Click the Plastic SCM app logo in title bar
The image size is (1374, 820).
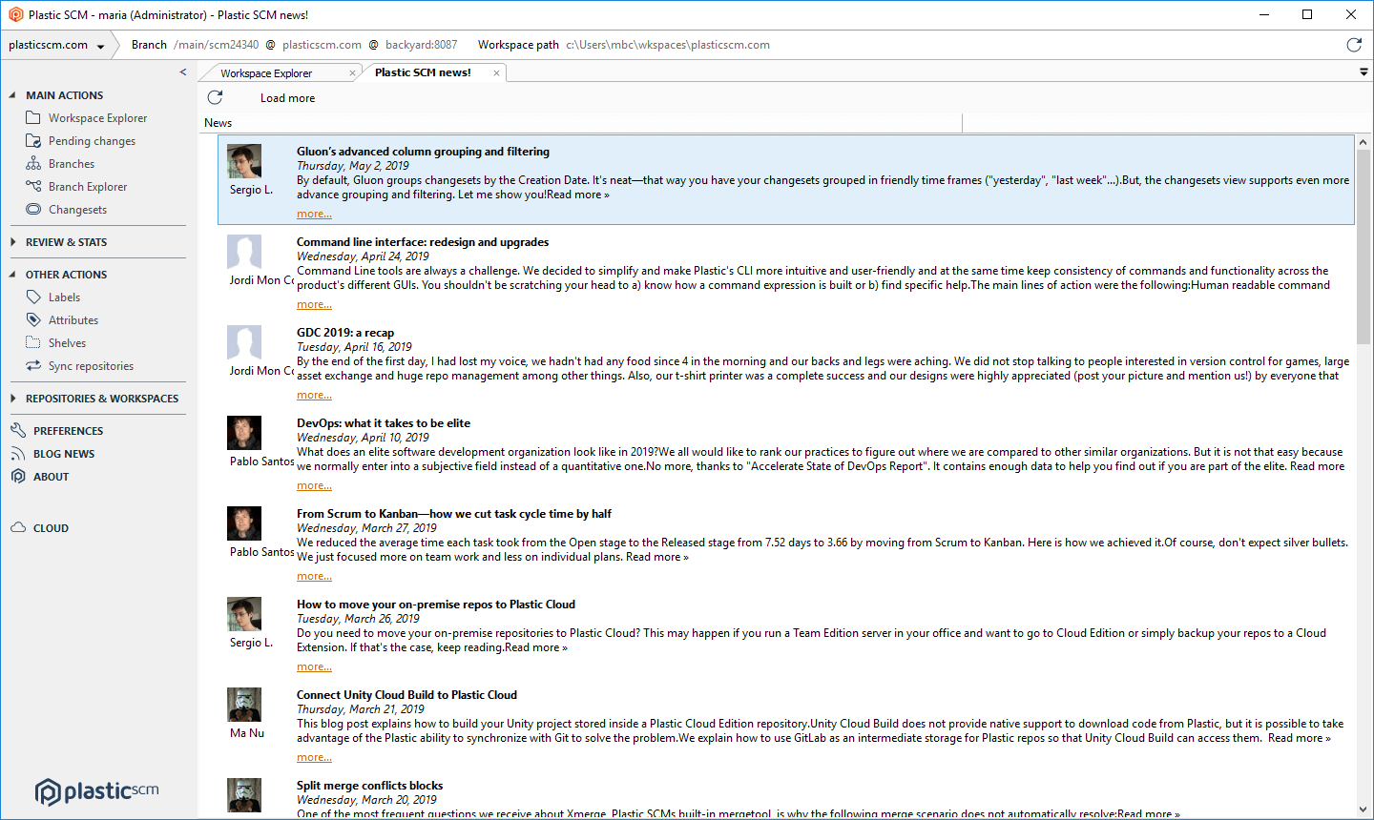click(15, 14)
